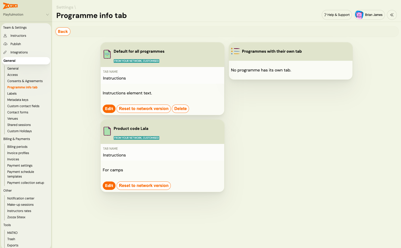This screenshot has height=248, width=401.
Task: Collapse sidebar with double chevron button
Action: [x=392, y=15]
